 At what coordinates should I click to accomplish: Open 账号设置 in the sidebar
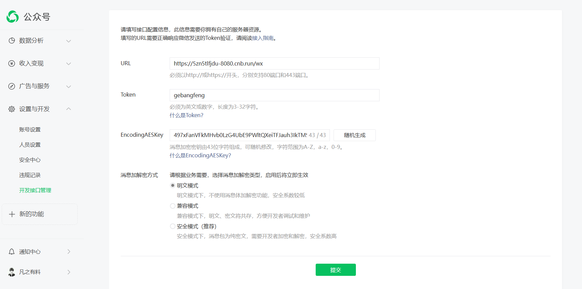pyautogui.click(x=30, y=130)
